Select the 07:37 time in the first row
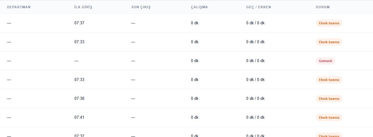This screenshot has height=137, width=373. [79, 23]
